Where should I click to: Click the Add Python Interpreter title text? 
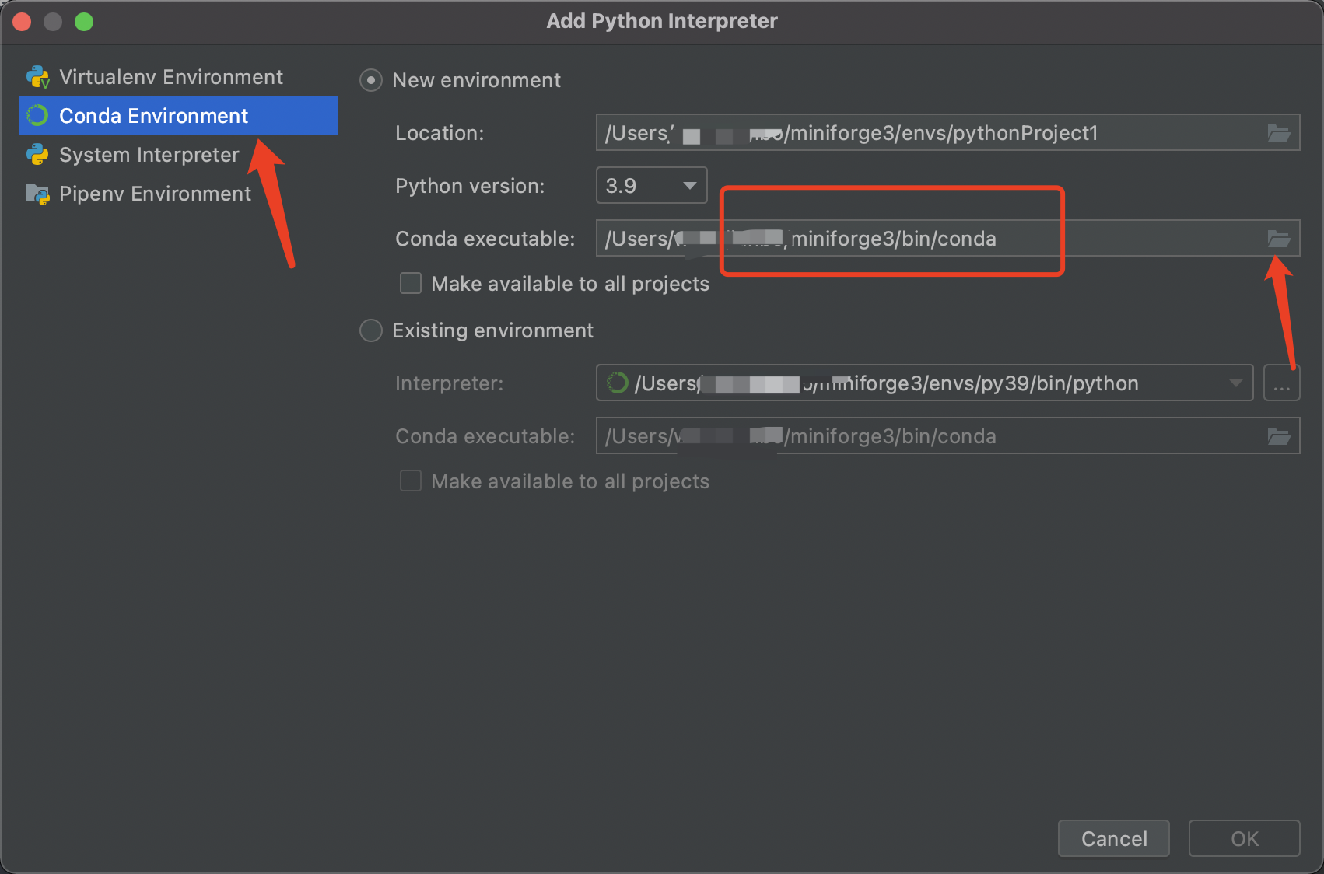pos(662,21)
